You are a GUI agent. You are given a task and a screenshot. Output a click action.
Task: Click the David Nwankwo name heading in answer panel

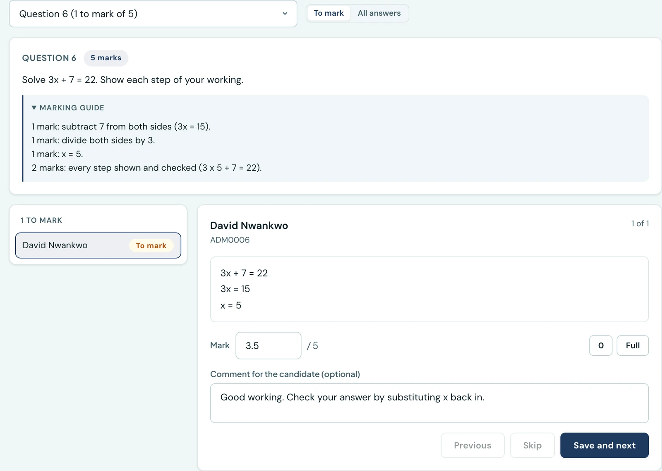click(x=249, y=226)
